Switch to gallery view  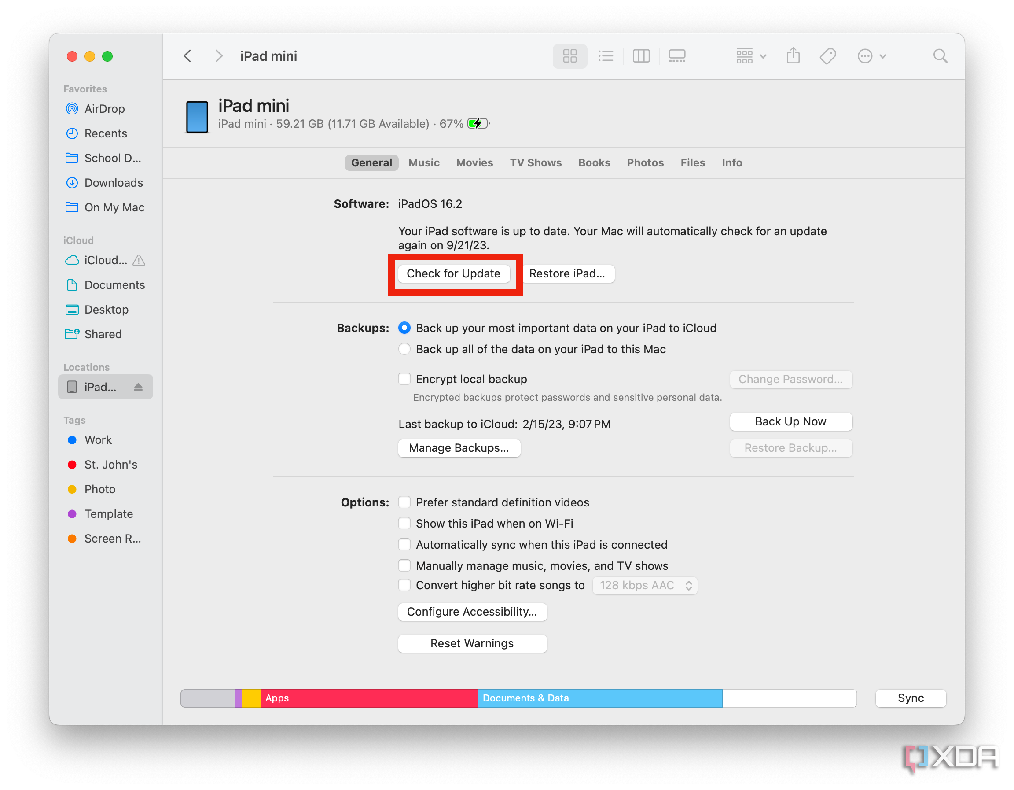[676, 56]
